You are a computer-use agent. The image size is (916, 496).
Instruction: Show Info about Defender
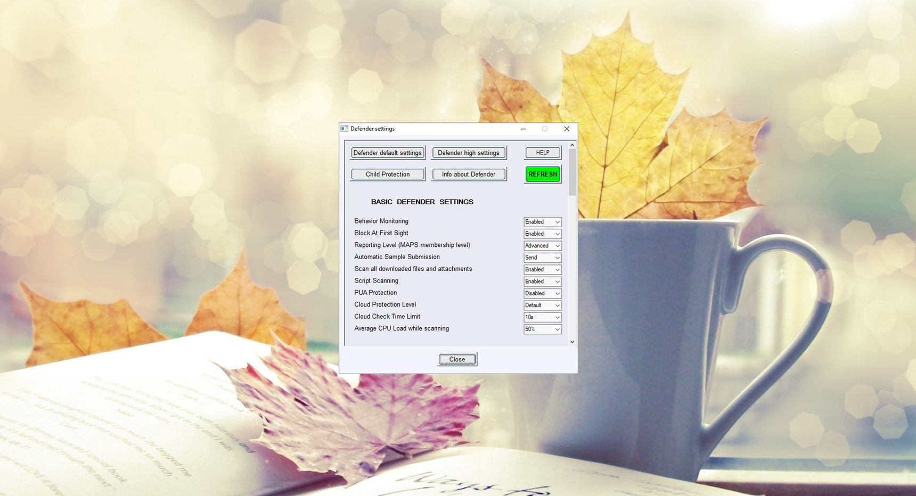[x=469, y=174]
